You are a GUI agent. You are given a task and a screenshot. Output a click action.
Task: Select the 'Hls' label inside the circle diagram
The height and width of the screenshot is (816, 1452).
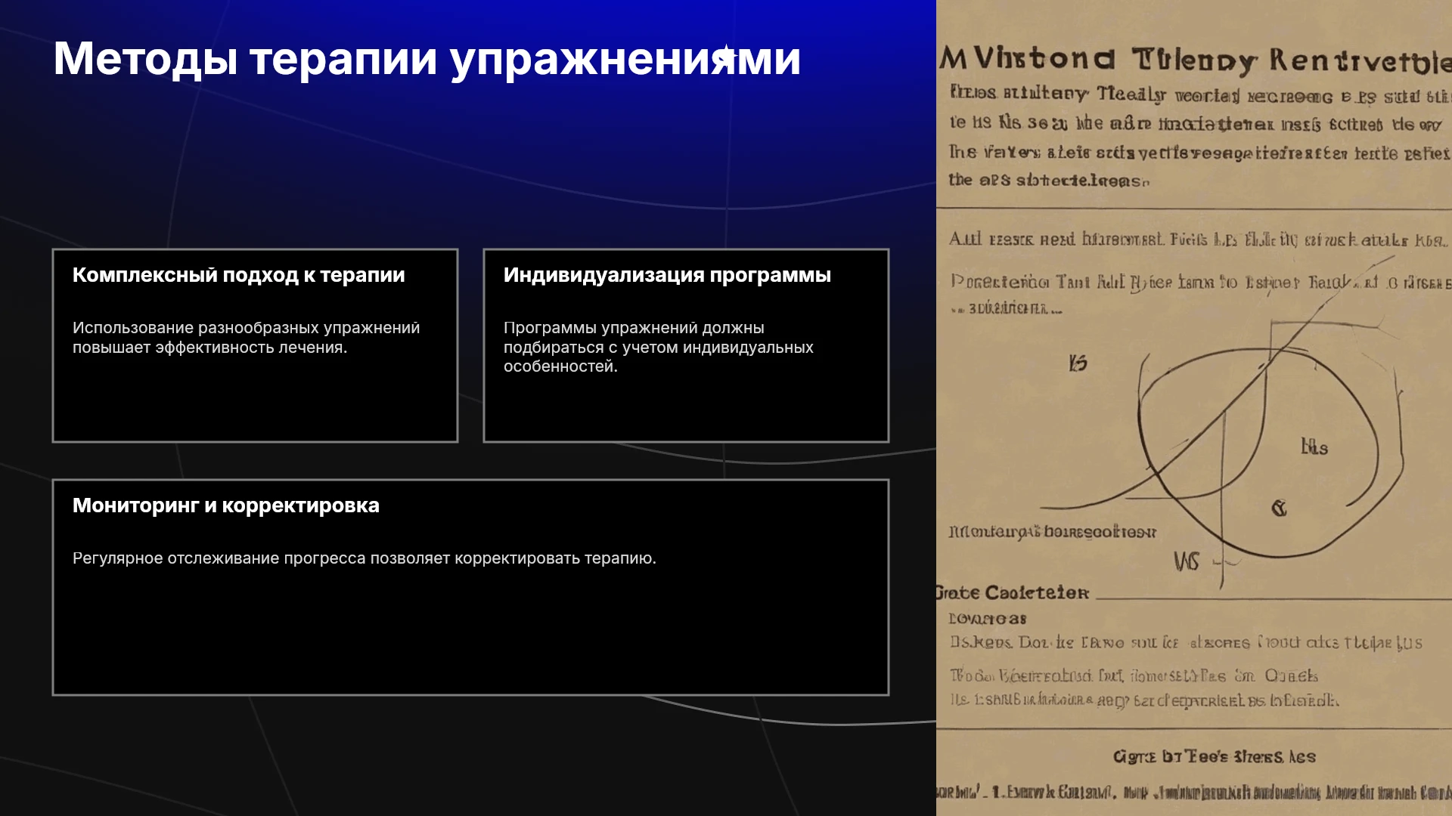pyautogui.click(x=1314, y=447)
